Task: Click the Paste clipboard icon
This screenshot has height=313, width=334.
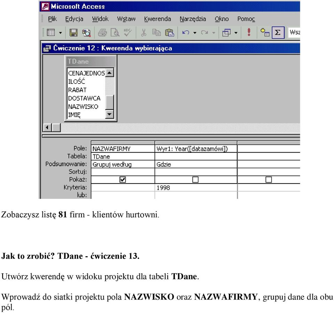Action: coord(169,33)
